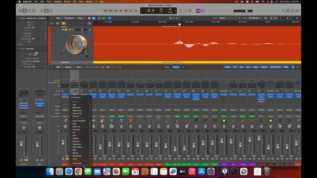Image resolution: width=317 pixels, height=178 pixels.
Task: Toggle the Bus channel filter button
Action: [248, 67]
